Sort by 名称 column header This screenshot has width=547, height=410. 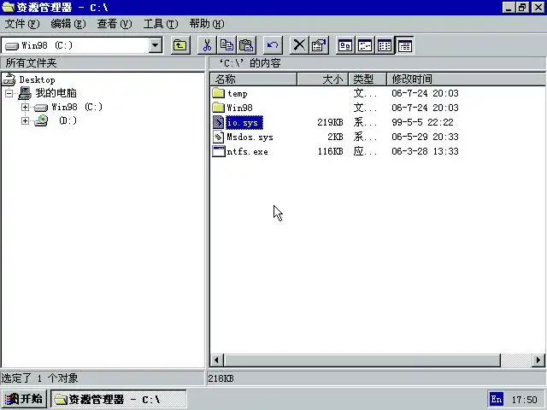coord(254,79)
